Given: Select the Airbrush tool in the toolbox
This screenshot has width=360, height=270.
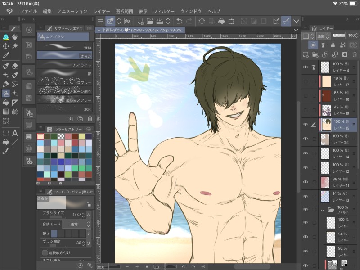Looking at the screenshot, I should coord(6,93).
